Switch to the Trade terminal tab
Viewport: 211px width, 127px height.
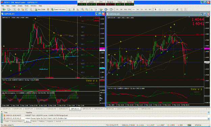[x=7, y=121]
